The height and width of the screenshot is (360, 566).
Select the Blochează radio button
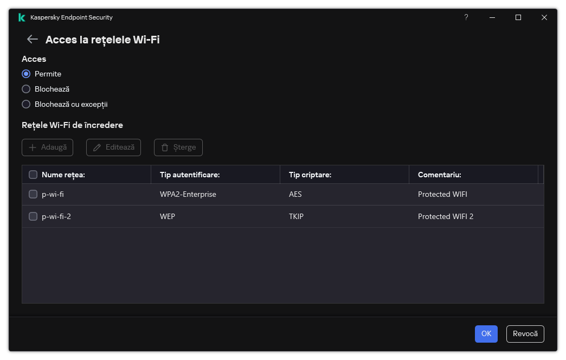pos(26,89)
